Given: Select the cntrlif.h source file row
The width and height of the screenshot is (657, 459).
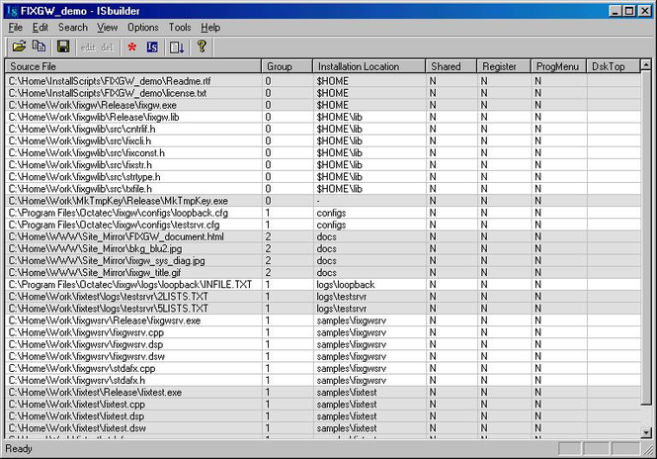Looking at the screenshot, I should pyautogui.click(x=323, y=129).
